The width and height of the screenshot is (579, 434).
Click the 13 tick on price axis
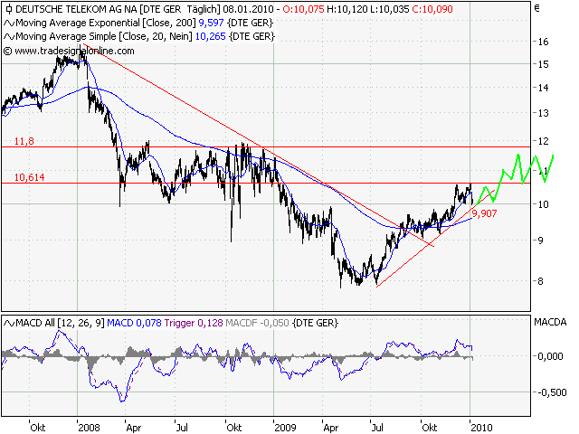(x=543, y=114)
